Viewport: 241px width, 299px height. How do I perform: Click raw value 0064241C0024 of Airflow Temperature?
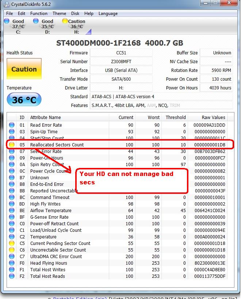click(x=210, y=211)
